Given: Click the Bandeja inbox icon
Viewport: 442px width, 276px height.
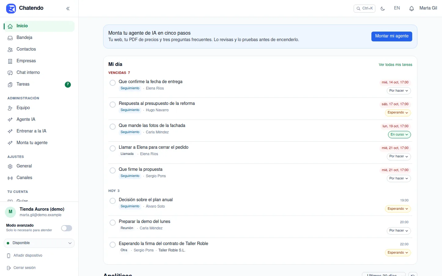Looking at the screenshot, I should tap(10, 38).
